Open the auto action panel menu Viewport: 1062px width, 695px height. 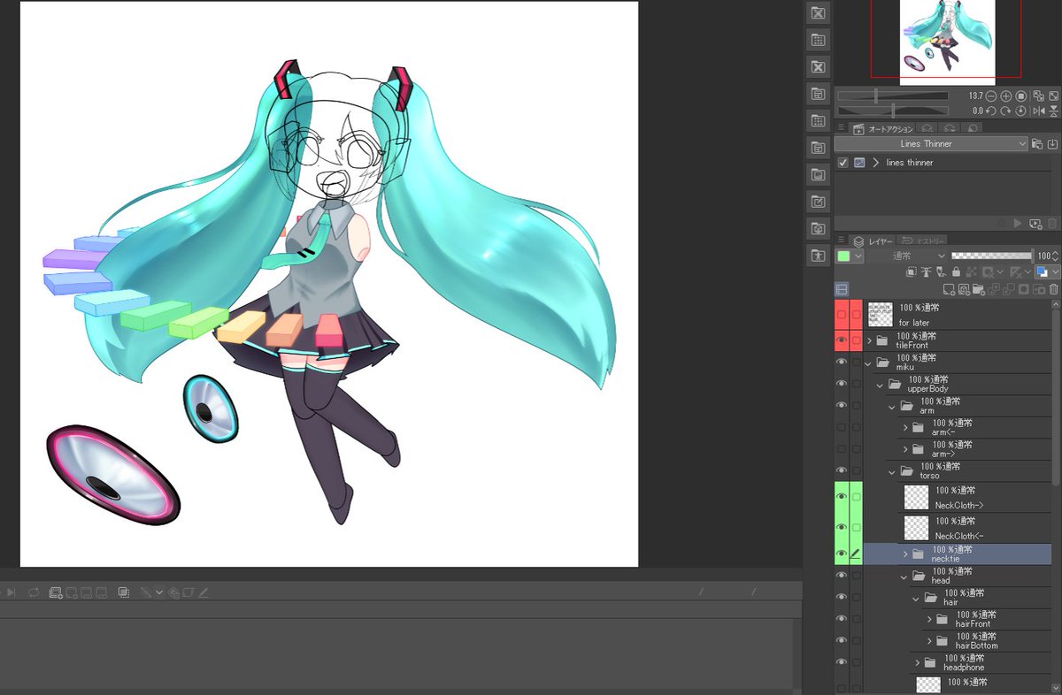point(841,127)
